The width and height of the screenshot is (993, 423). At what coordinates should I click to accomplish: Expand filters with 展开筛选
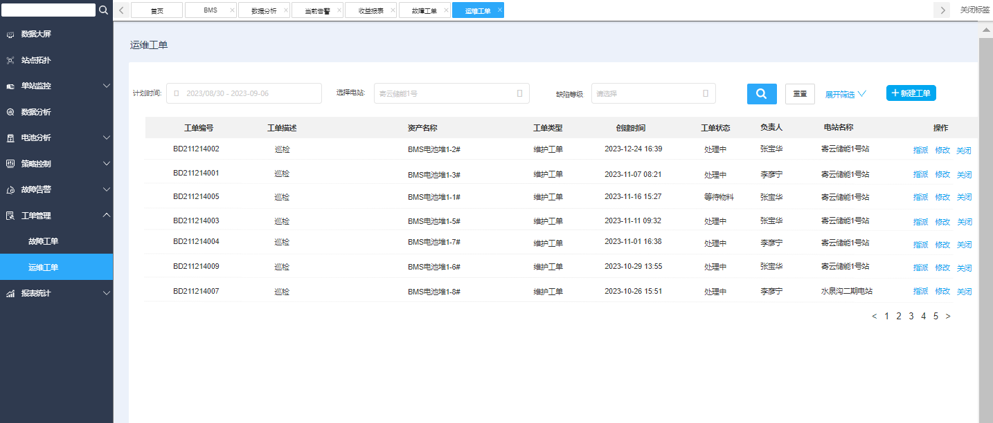(x=846, y=94)
